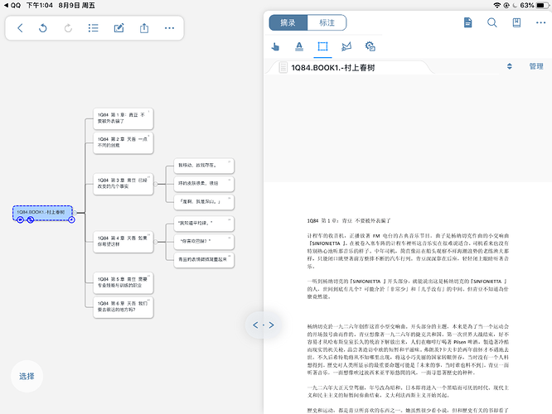The height and width of the screenshot is (414, 552).
Task: Tap the split view divider handle
Action: click(264, 325)
